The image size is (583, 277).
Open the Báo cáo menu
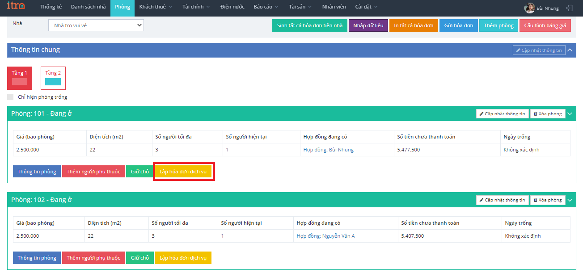(266, 7)
